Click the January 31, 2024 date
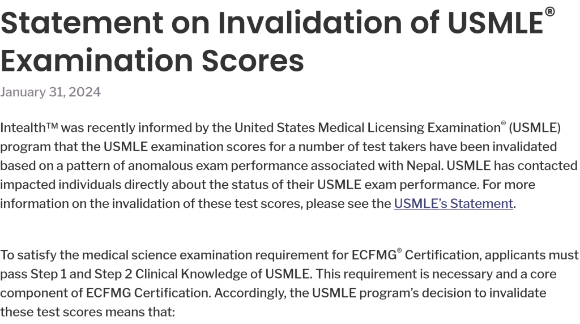Image resolution: width=580 pixels, height=324 pixels. [x=50, y=92]
